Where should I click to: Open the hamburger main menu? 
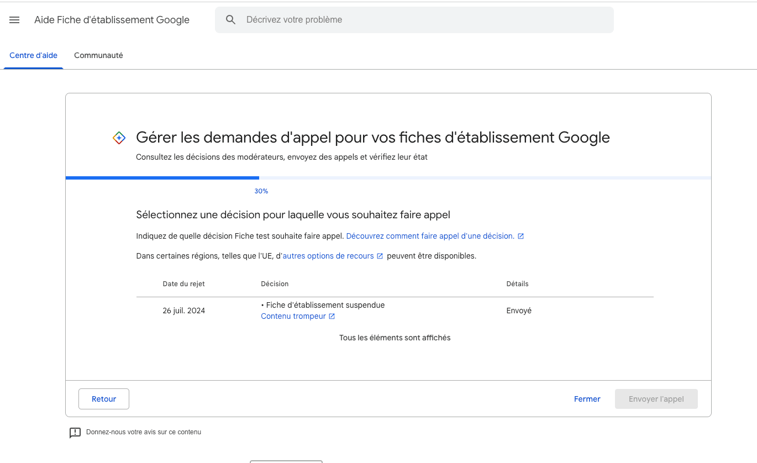(15, 20)
